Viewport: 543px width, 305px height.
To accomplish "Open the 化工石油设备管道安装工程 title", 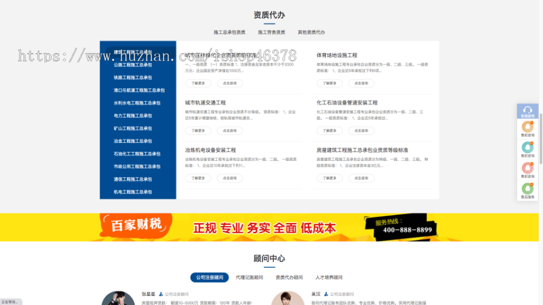I will 347,102.
